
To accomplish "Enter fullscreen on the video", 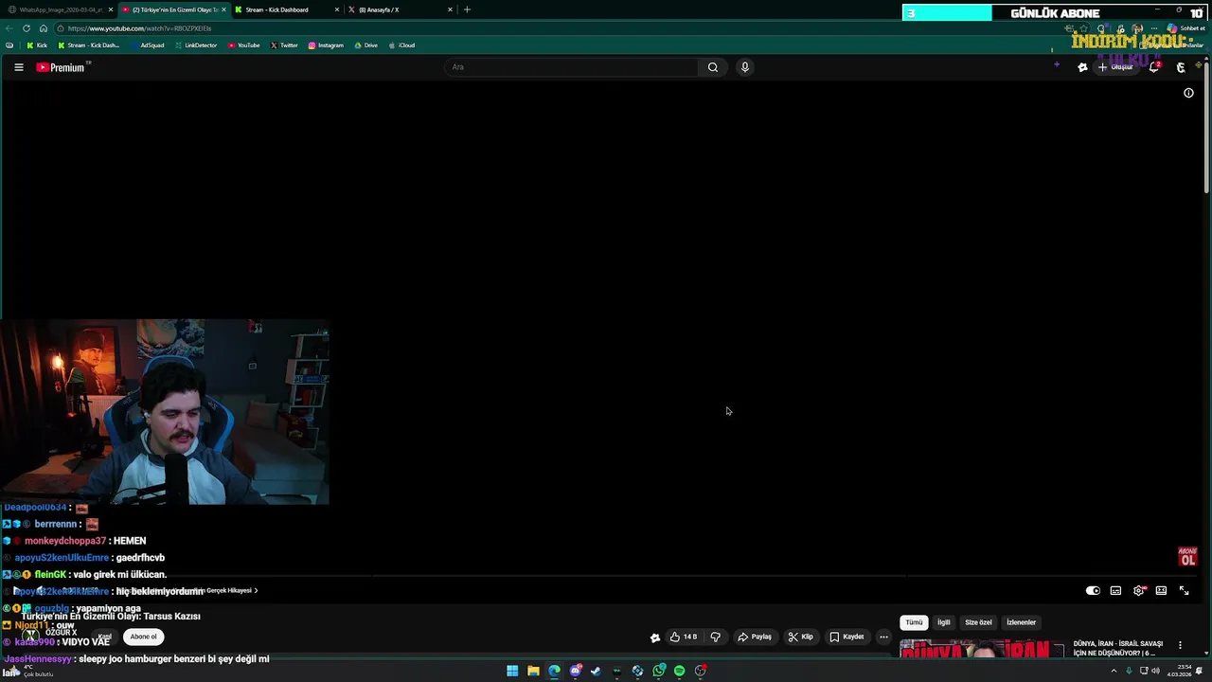I will click(1184, 590).
